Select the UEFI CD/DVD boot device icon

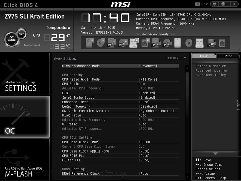pyautogui.click(x=101, y=43)
